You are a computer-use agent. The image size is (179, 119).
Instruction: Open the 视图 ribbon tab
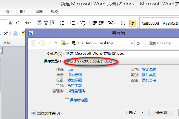tap(55, 12)
